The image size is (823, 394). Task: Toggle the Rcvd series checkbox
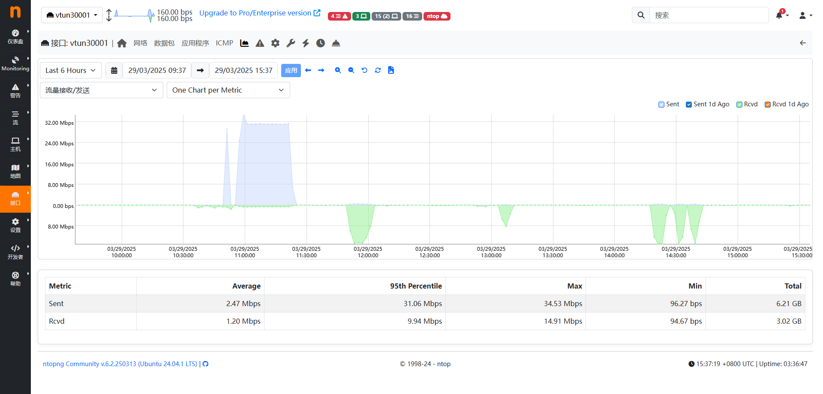(739, 105)
